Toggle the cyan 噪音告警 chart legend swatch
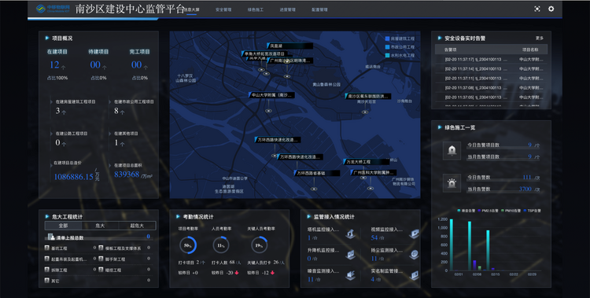This screenshot has height=298, width=590. [459, 211]
